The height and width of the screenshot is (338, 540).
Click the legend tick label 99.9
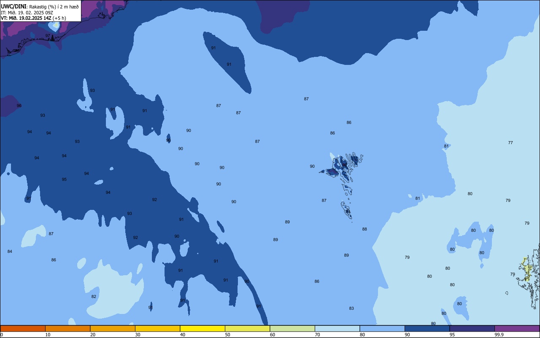(x=499, y=335)
